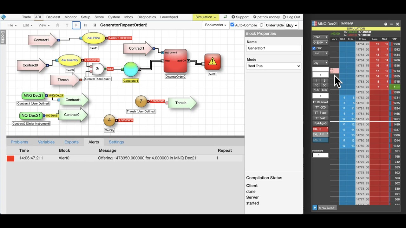Open the Mode Bool True dropdown
406x228 pixels.
pos(274,66)
